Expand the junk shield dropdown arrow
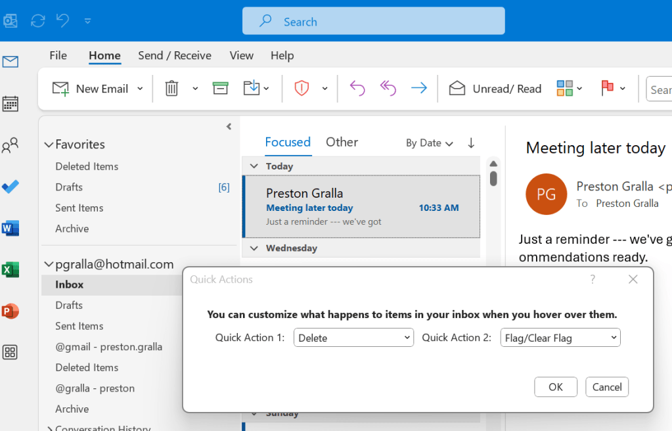Image resolution: width=672 pixels, height=431 pixels. 325,89
